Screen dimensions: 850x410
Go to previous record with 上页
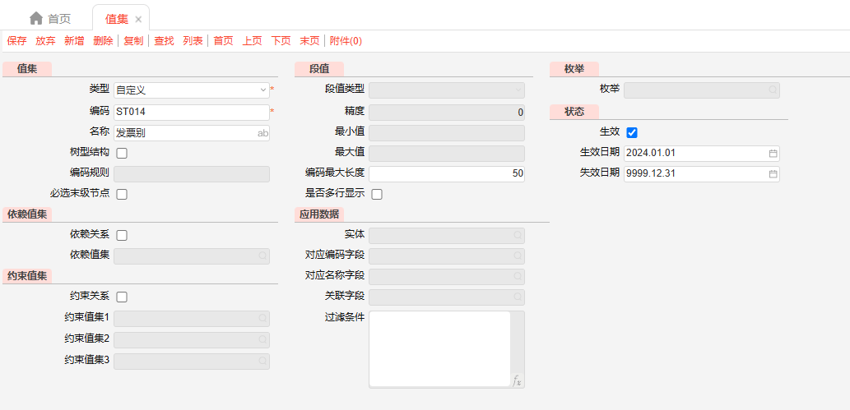click(252, 40)
